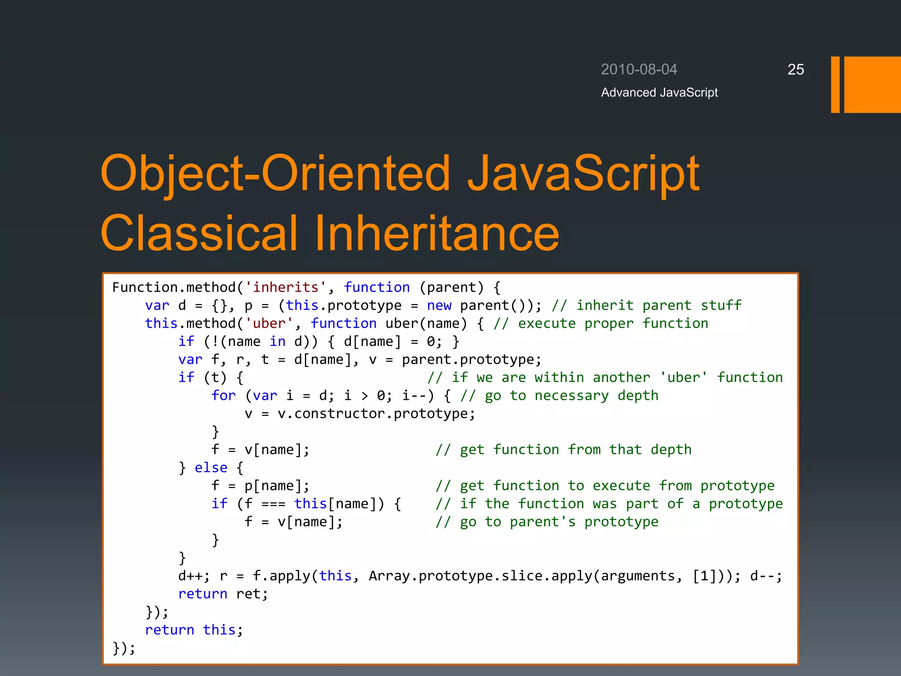Click the 'Advanced JavaScript' header text
This screenshot has width=901, height=676.
click(x=659, y=92)
